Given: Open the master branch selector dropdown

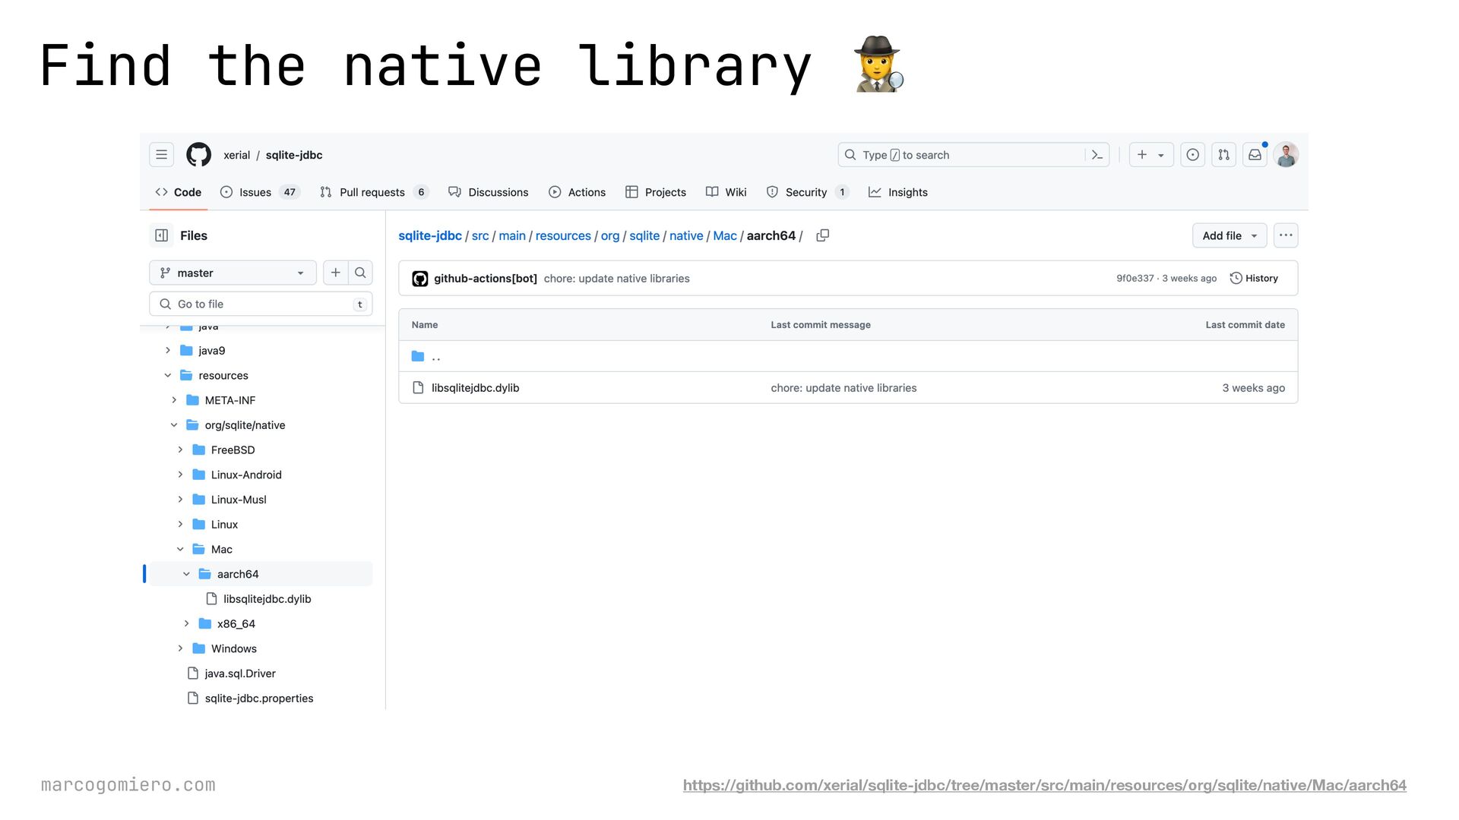Looking at the screenshot, I should (x=233, y=273).
